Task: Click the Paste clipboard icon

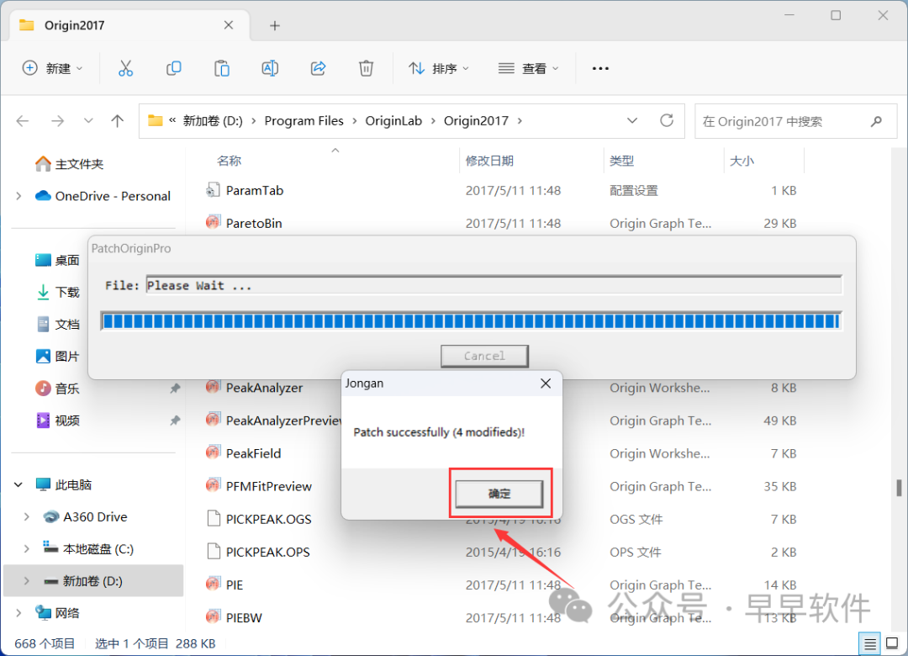Action: (222, 68)
